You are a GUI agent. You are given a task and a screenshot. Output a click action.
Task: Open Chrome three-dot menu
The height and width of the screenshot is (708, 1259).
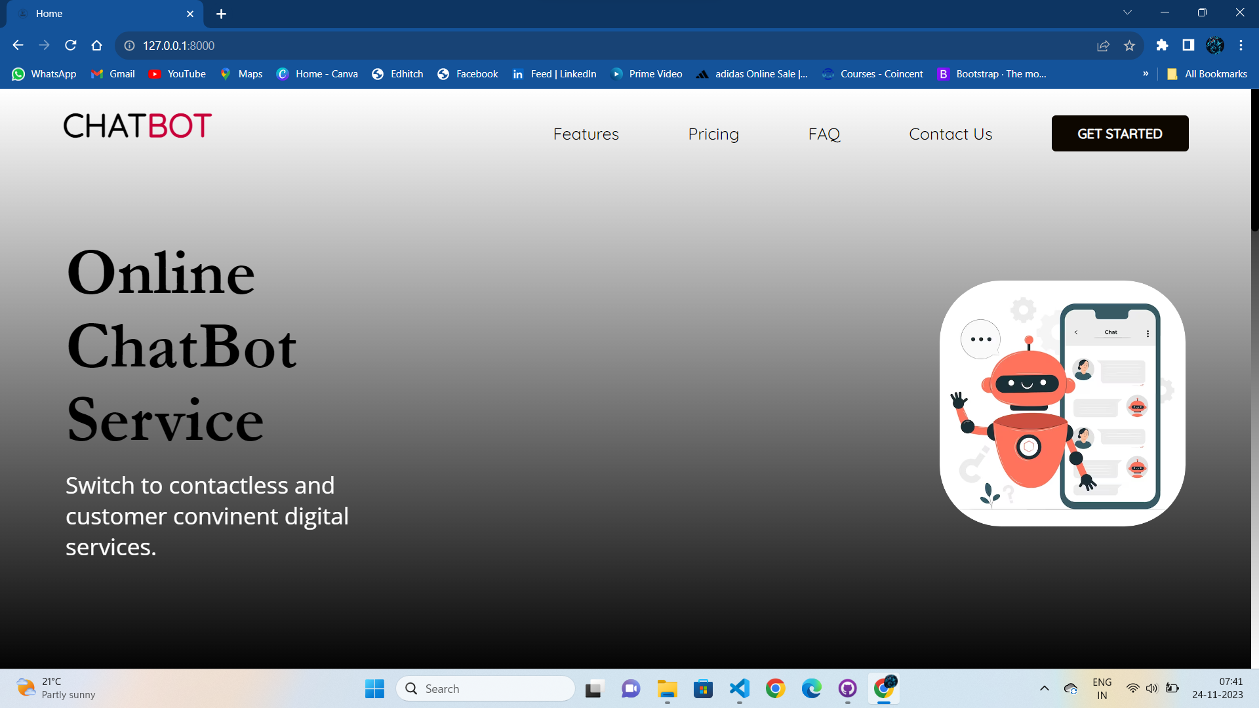1241,45
